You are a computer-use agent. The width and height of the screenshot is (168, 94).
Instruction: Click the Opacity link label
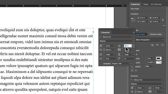click(138, 66)
